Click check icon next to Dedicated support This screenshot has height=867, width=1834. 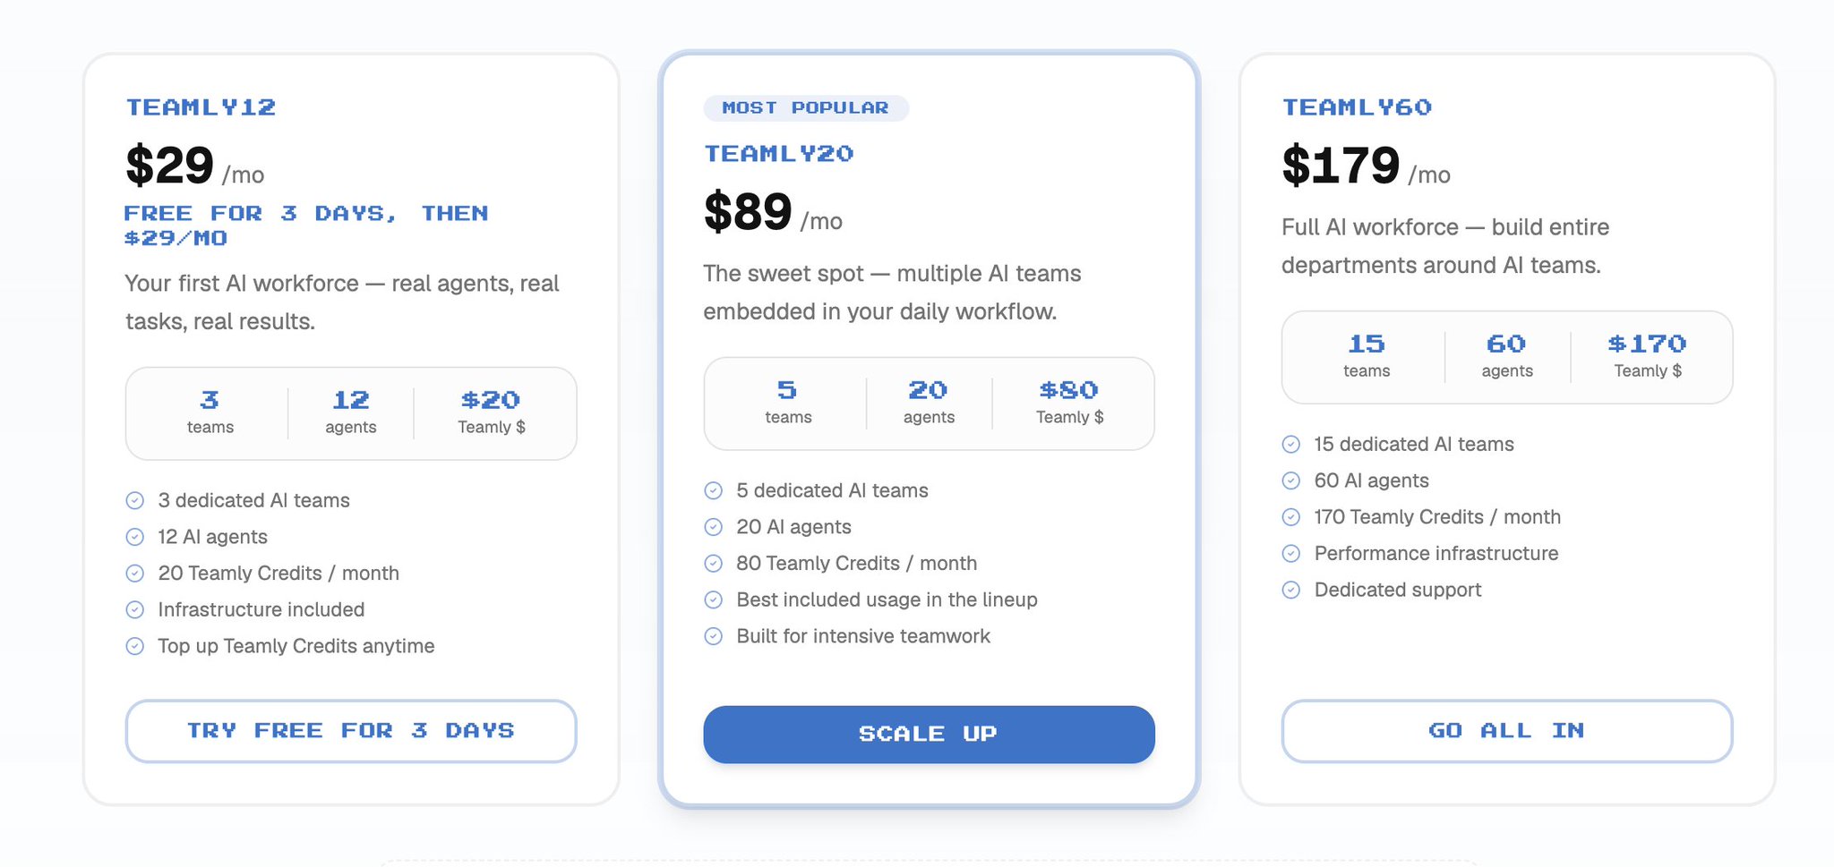coord(1291,590)
